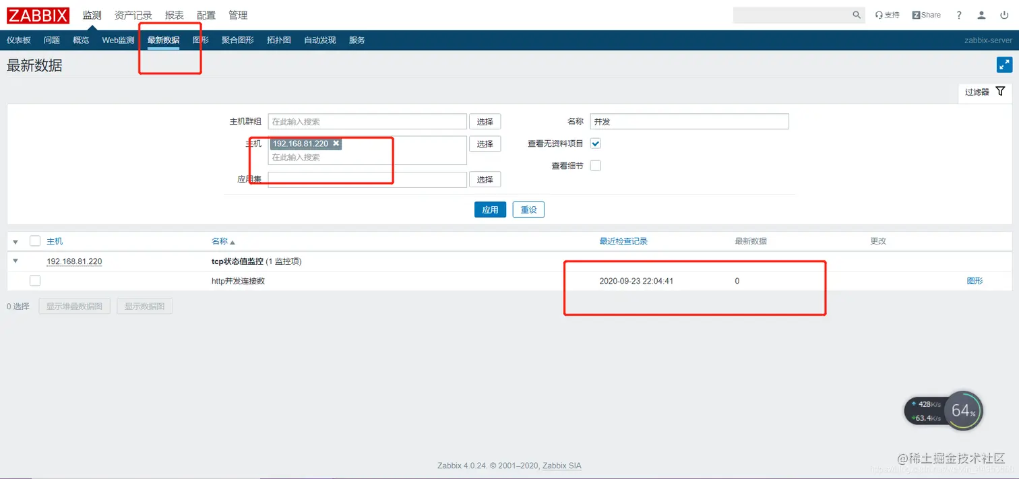The image size is (1019, 479).
Task: Click the 64% network speed widget
Action: point(944,410)
